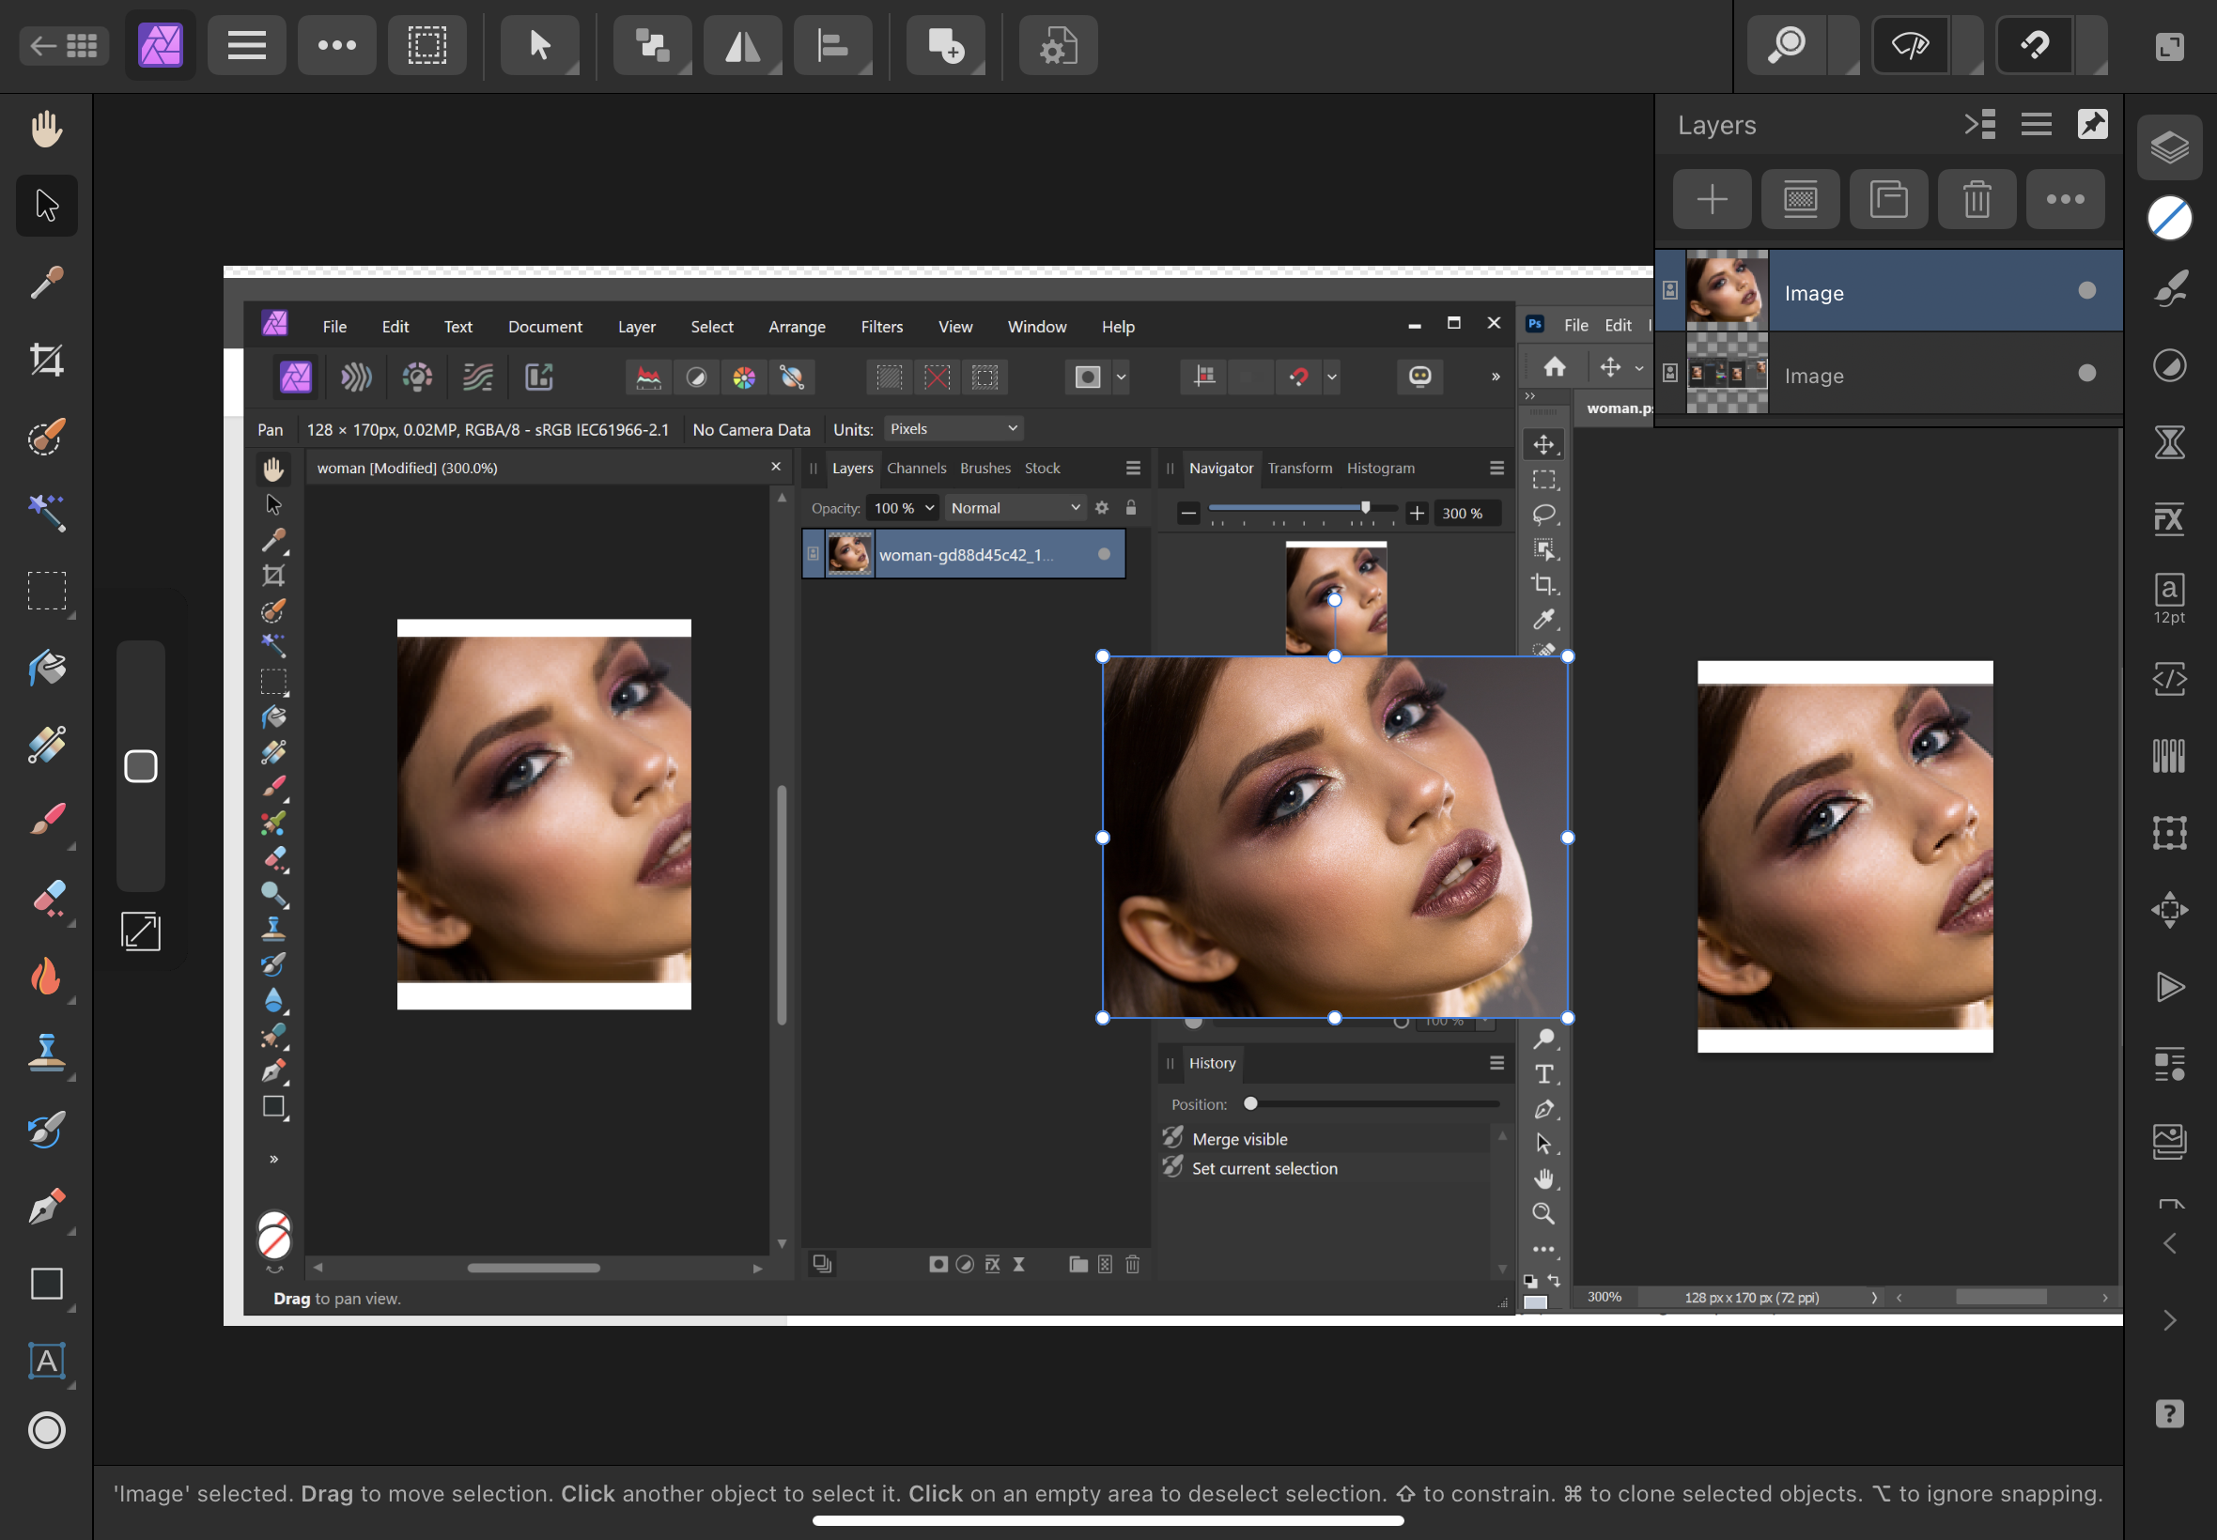
Task: Select the Burn flame tool
Action: (x=46, y=976)
